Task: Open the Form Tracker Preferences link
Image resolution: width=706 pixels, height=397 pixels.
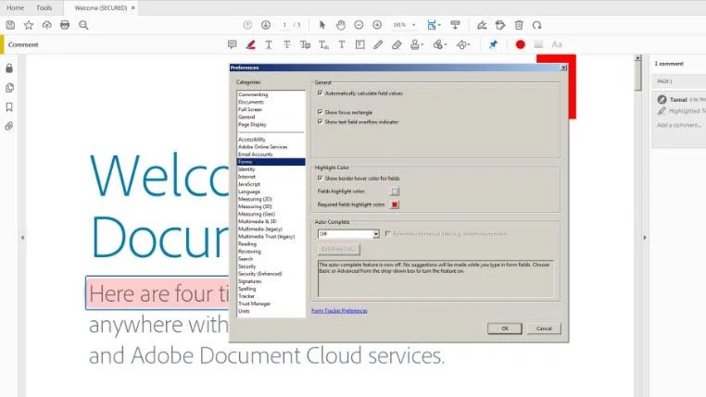Action: [339, 311]
